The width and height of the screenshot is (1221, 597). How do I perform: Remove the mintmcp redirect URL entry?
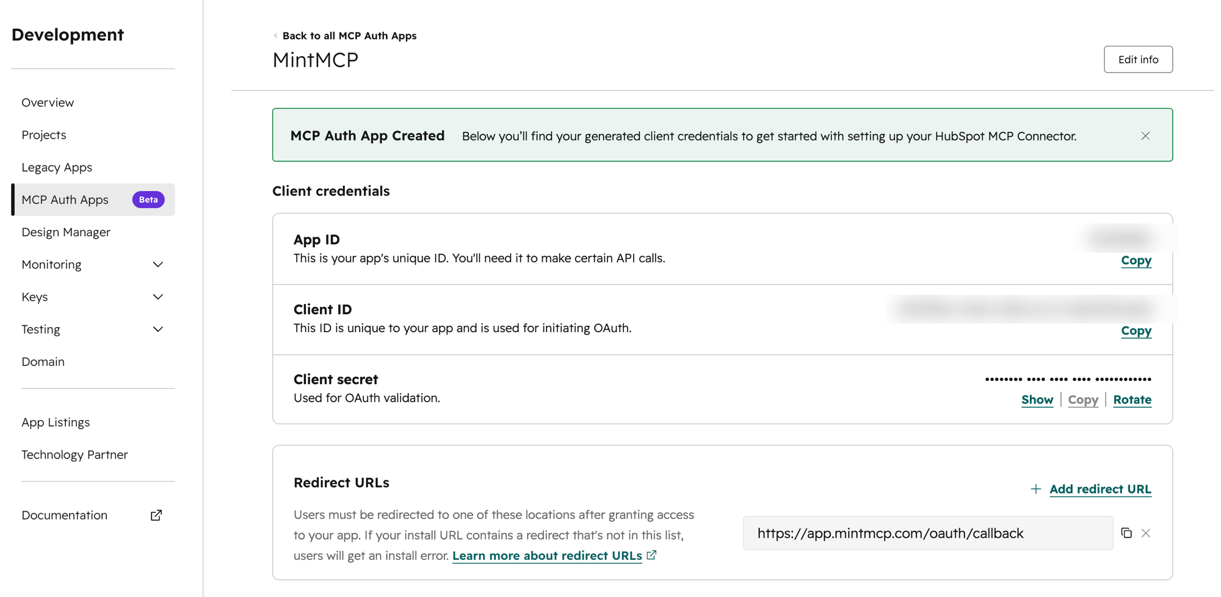(1146, 533)
